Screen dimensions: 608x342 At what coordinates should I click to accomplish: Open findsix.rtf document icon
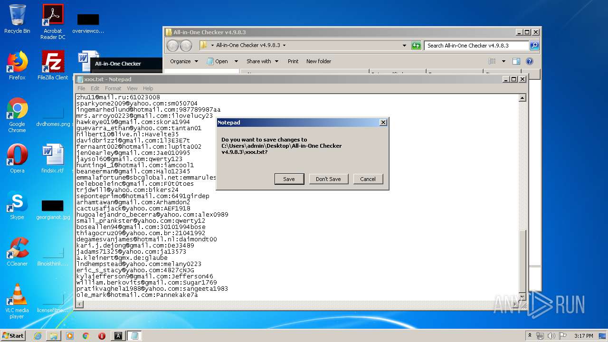pyautogui.click(x=53, y=159)
